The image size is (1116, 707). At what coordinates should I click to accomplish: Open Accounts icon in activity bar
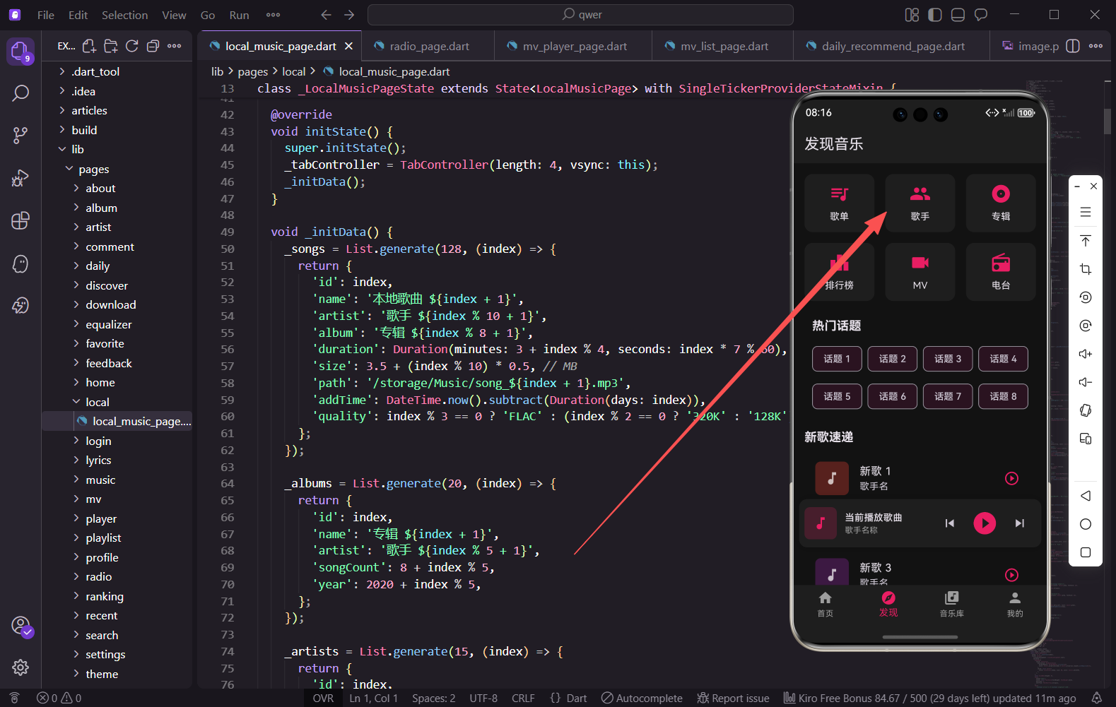[x=20, y=626]
